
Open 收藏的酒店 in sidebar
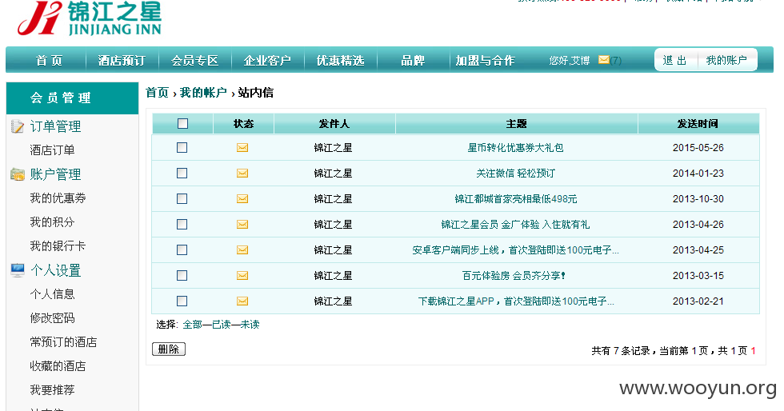58,366
